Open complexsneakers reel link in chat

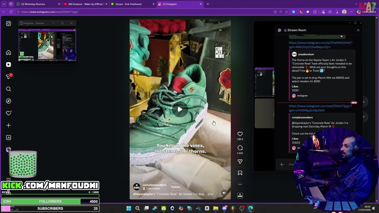[x=320, y=108]
